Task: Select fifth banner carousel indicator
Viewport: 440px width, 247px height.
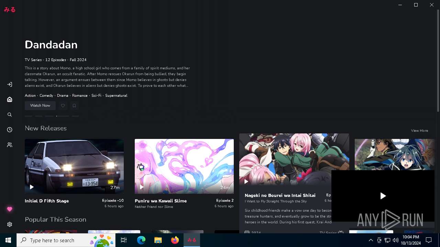Action: click(x=75, y=116)
